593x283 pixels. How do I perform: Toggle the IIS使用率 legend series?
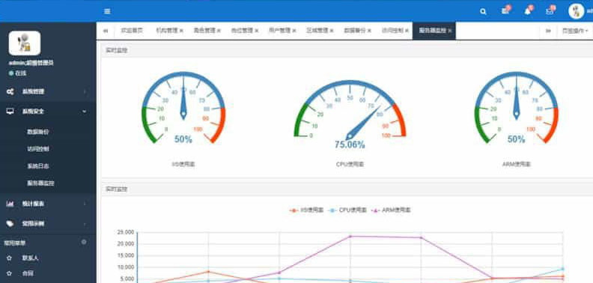coord(306,210)
